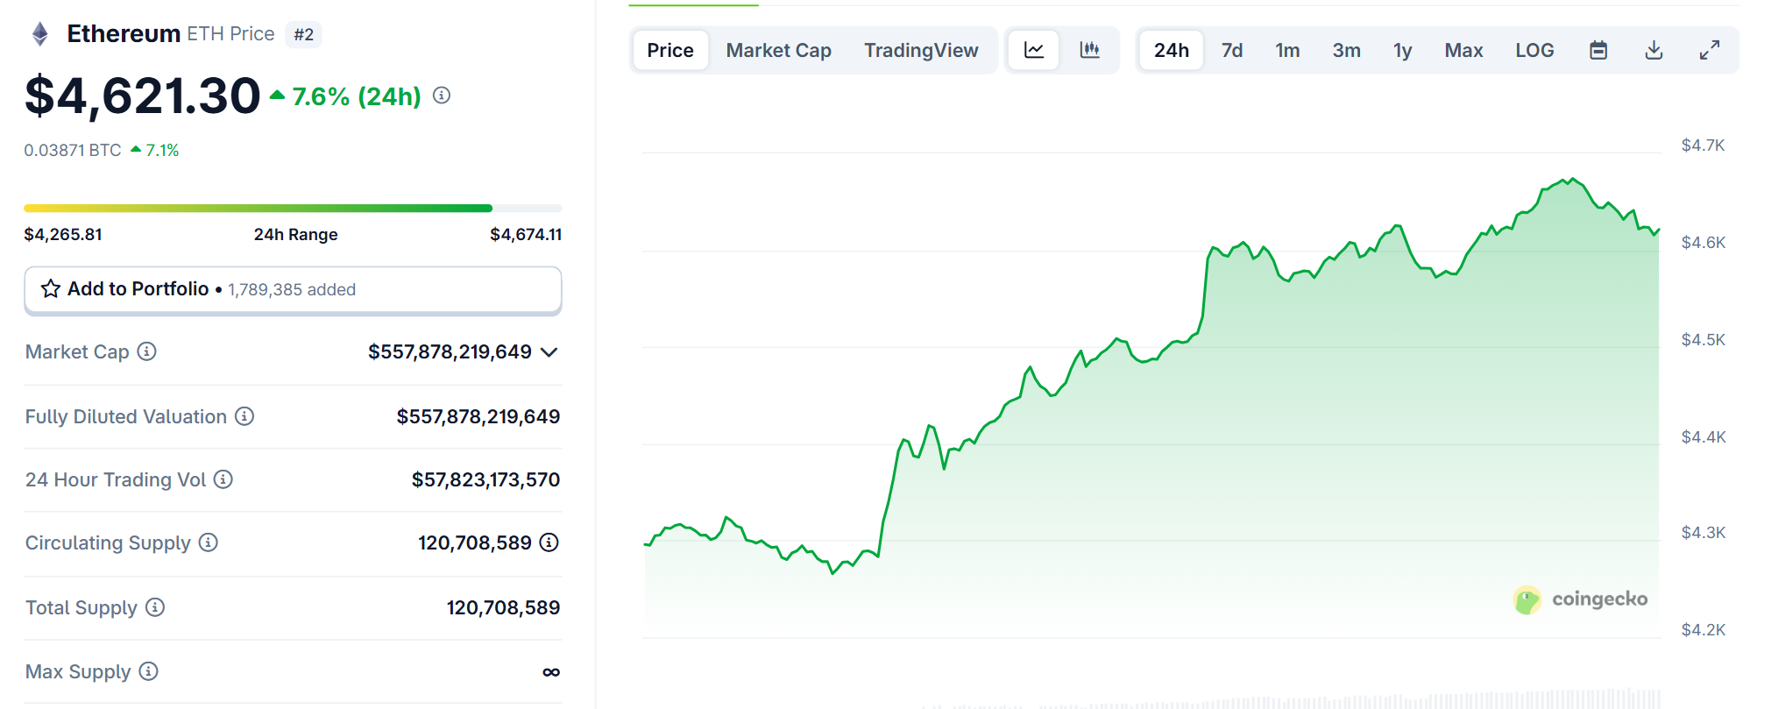The height and width of the screenshot is (709, 1778).
Task: Select the 24h time range
Action: [x=1172, y=50]
